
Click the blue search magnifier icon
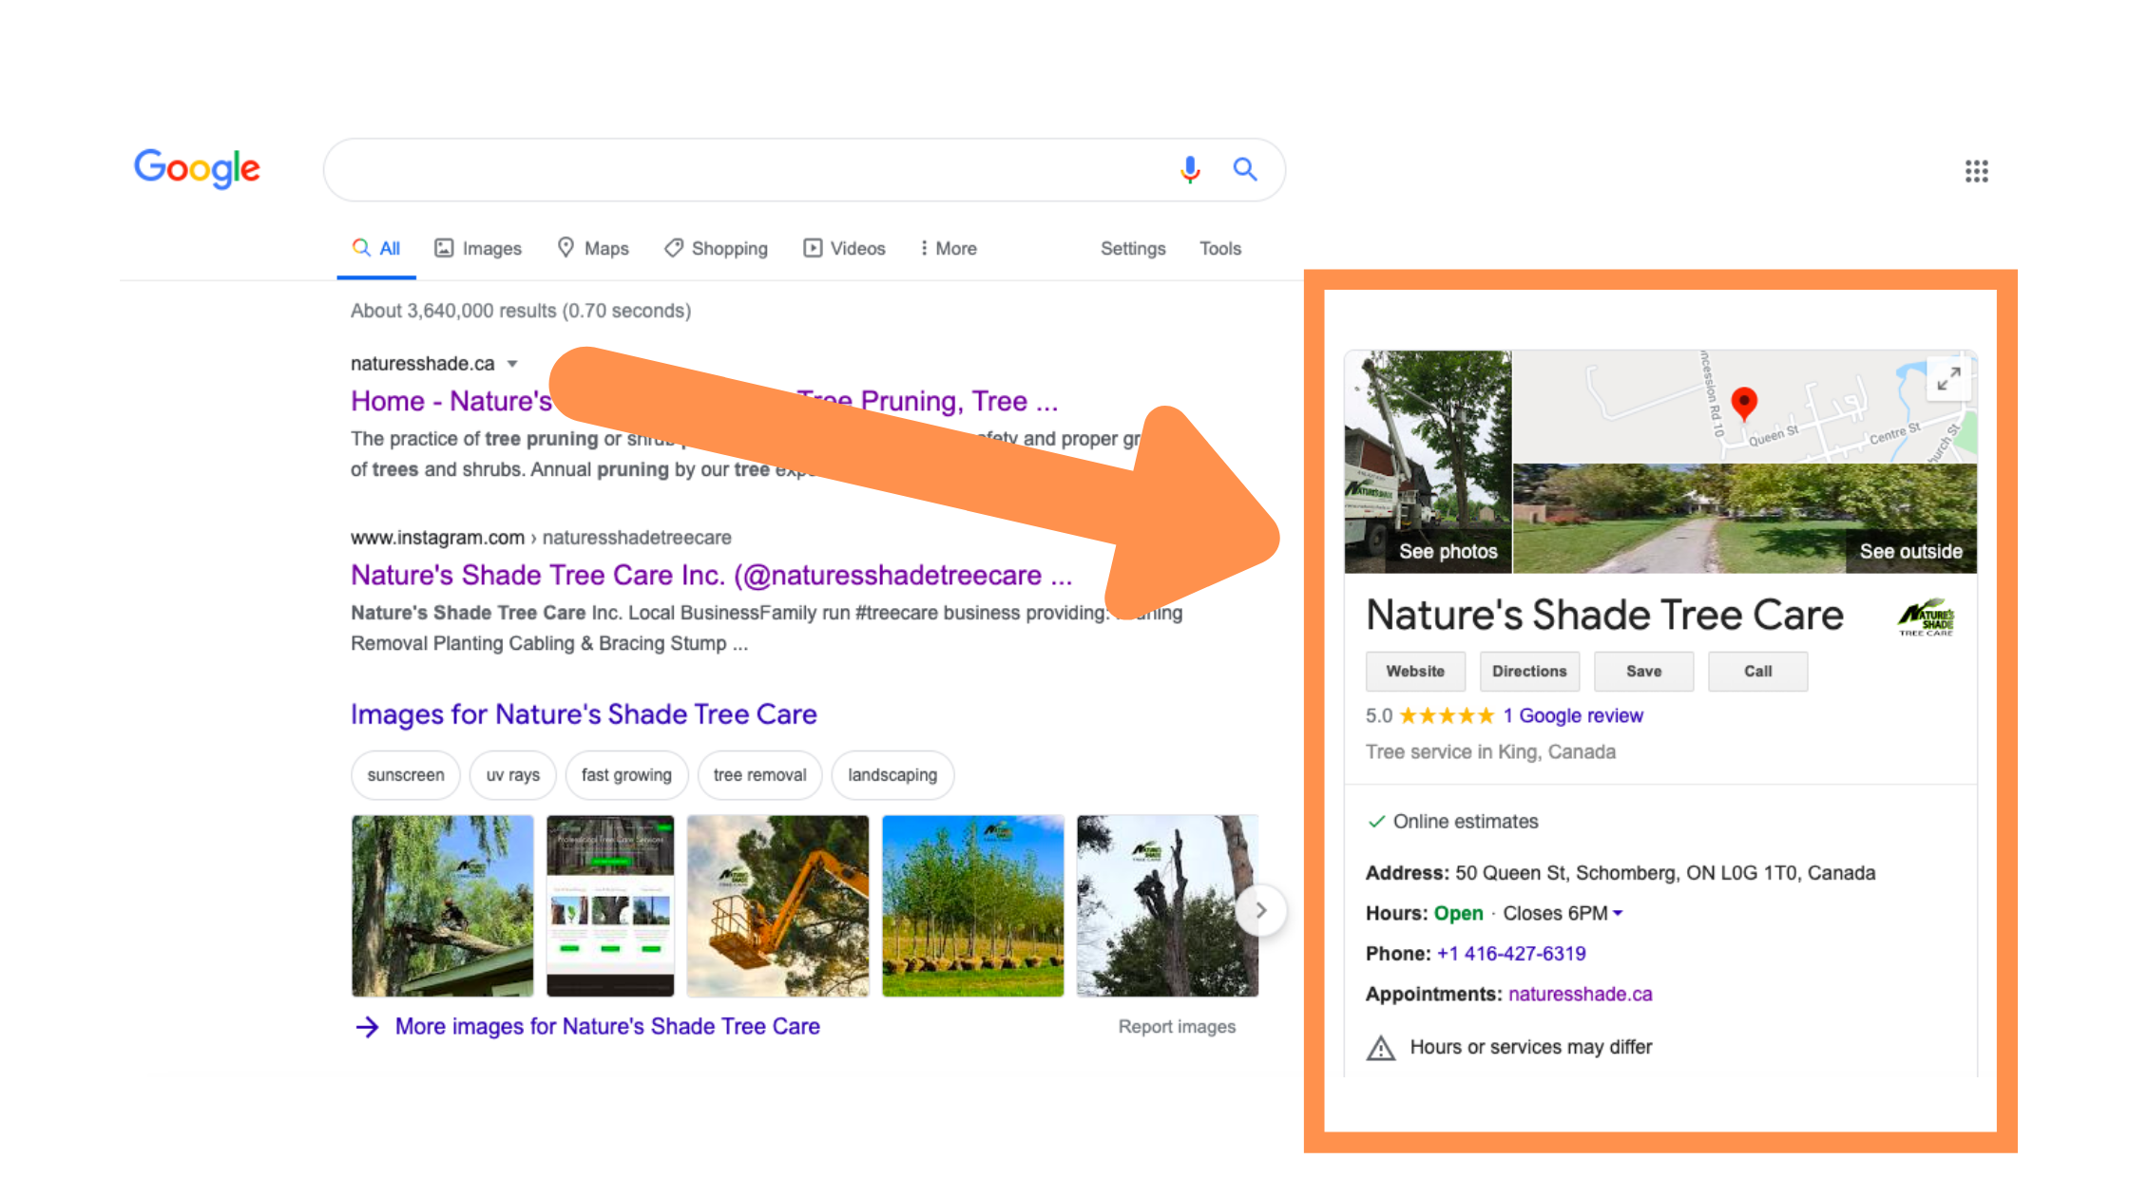1245,169
